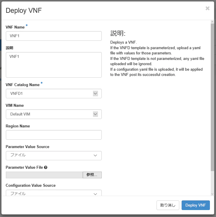Click the VNF Name input field

(54, 36)
